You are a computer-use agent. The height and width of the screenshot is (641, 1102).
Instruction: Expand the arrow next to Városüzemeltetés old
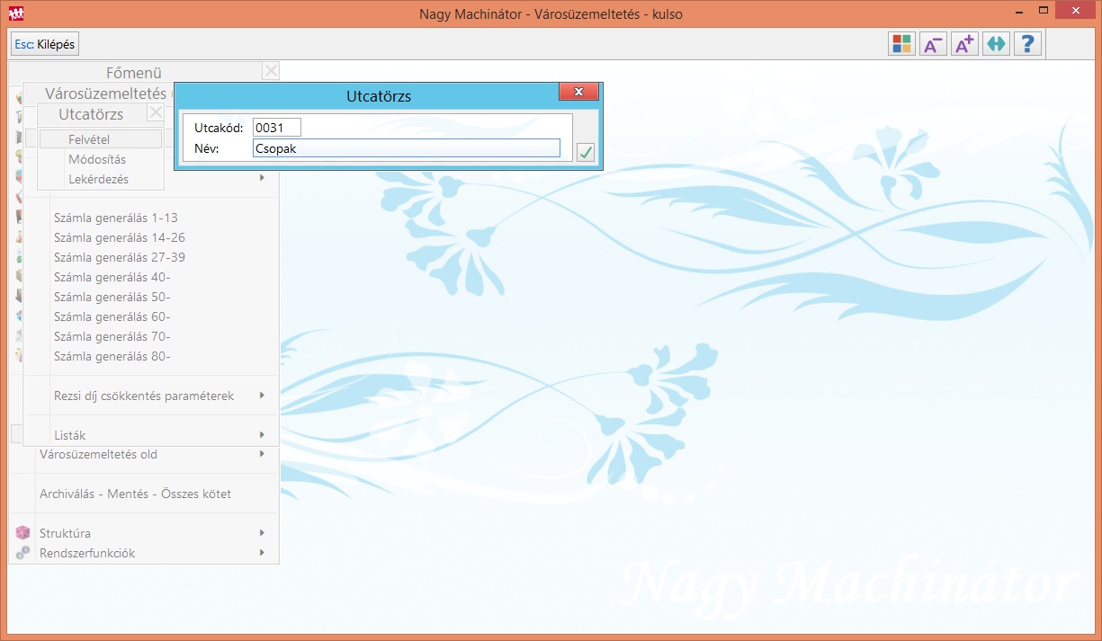(262, 454)
